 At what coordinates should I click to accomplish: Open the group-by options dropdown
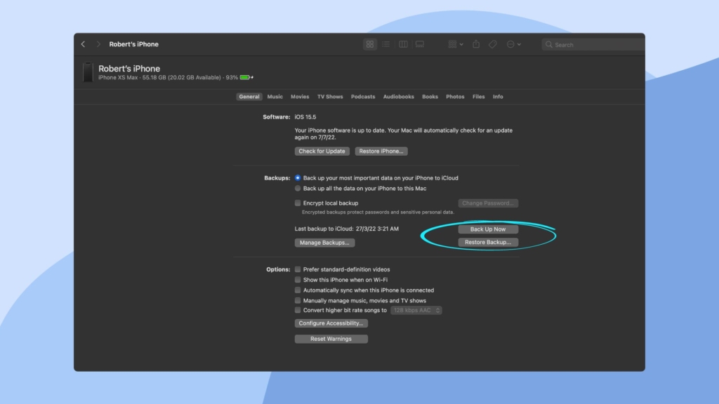coord(455,44)
